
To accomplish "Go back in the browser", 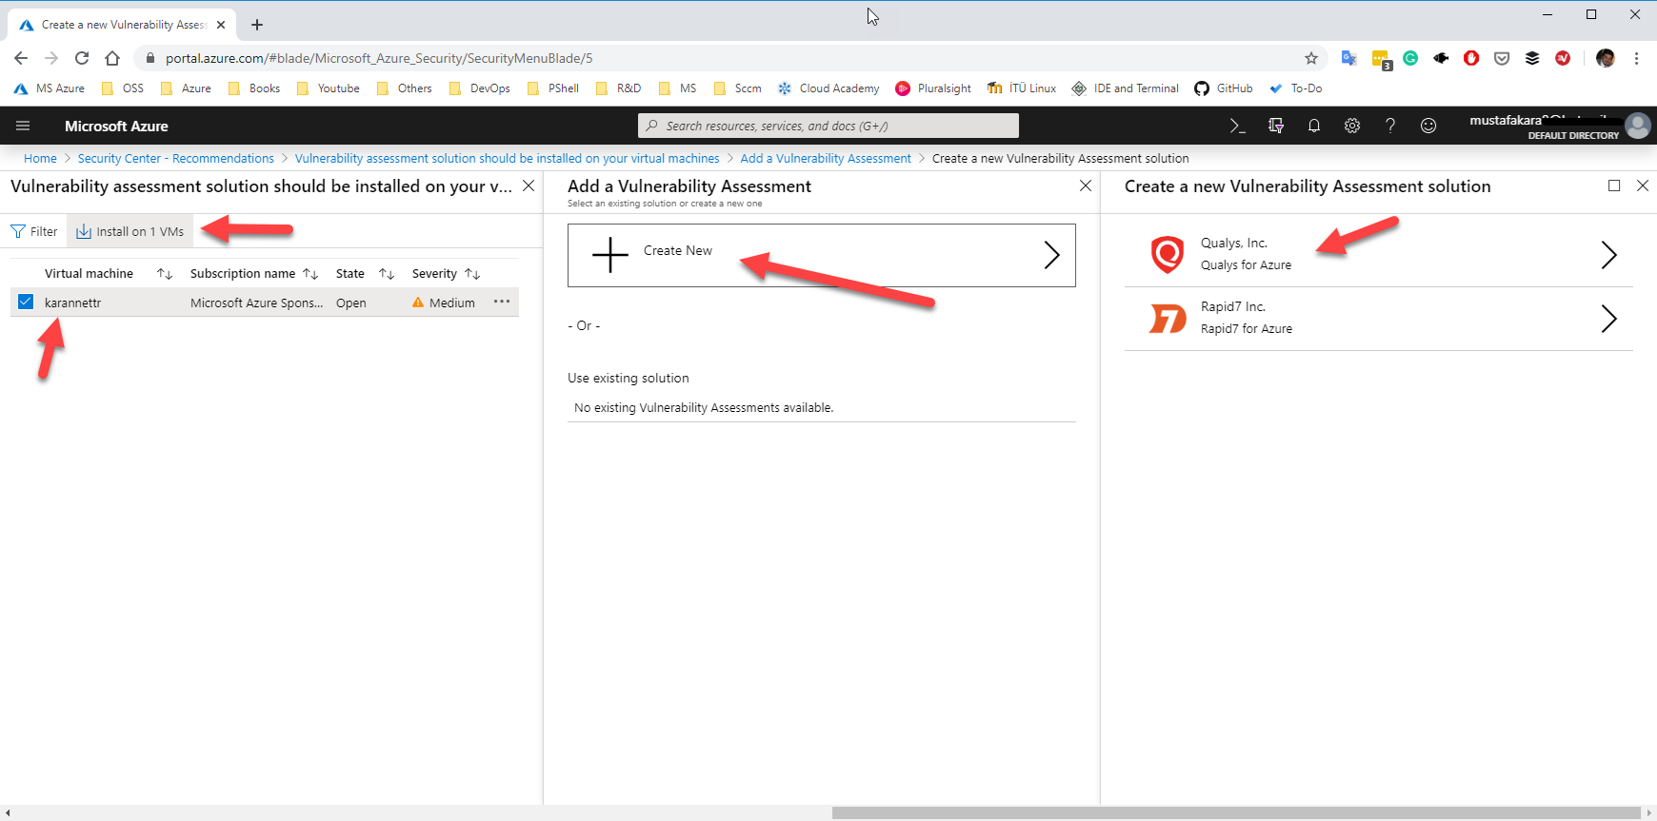I will tap(21, 58).
